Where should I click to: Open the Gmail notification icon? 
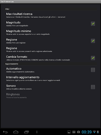(x=74, y=132)
